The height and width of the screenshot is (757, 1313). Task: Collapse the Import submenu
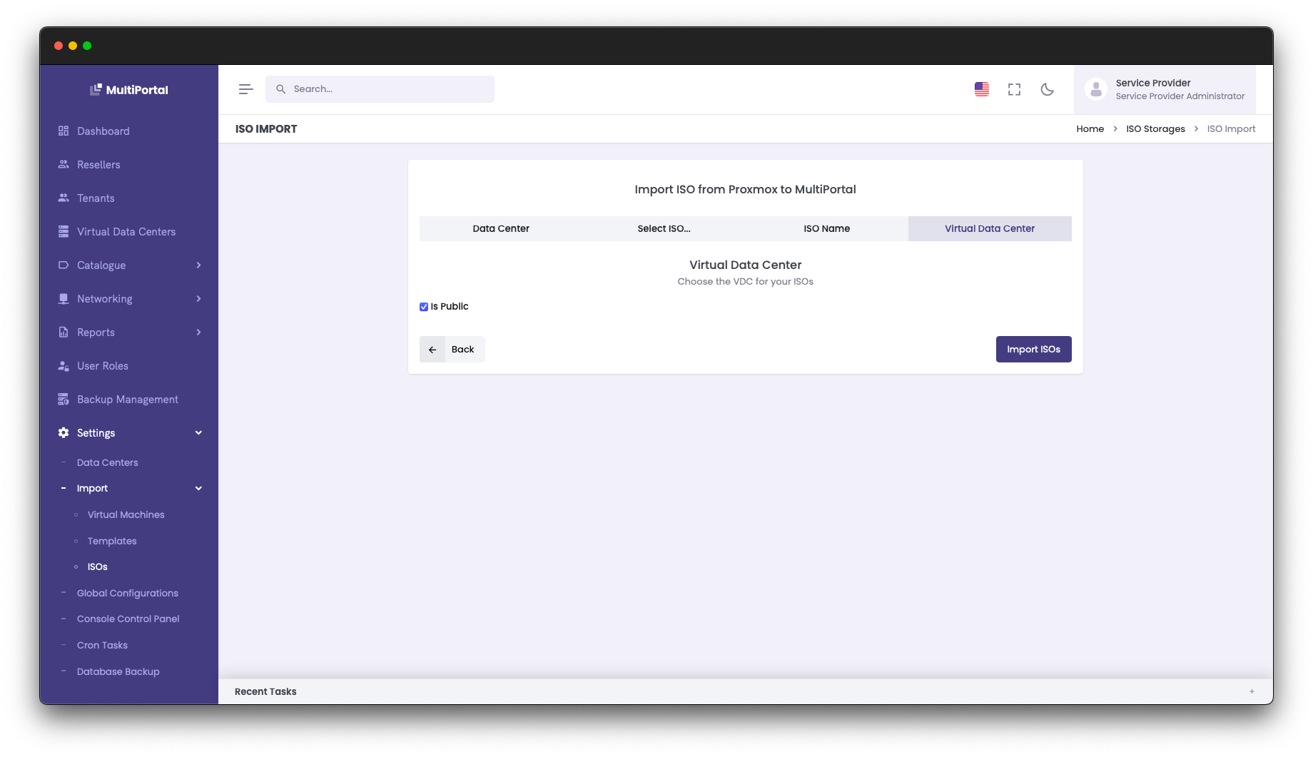(198, 488)
